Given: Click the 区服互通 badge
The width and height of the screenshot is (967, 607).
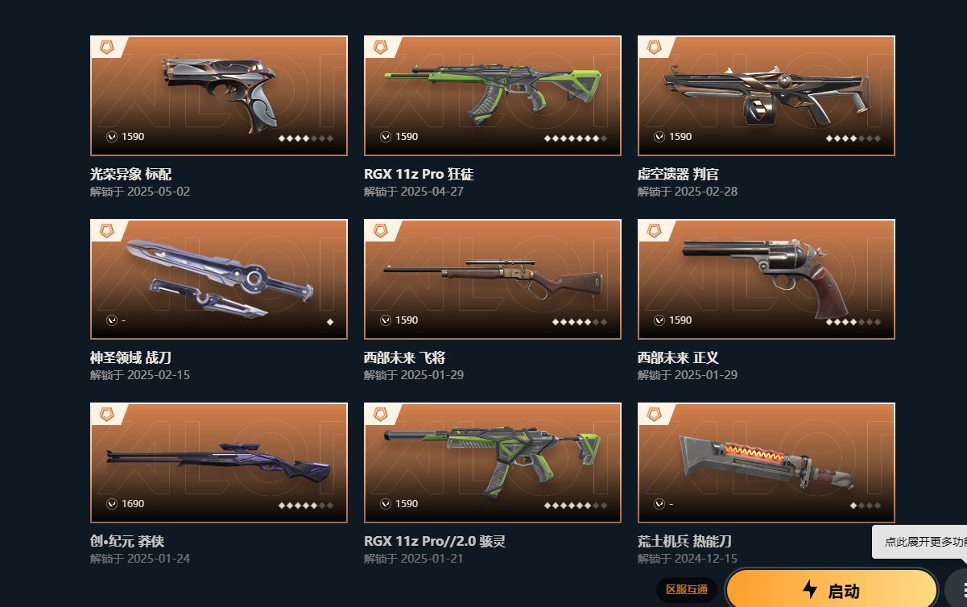Looking at the screenshot, I should [686, 590].
